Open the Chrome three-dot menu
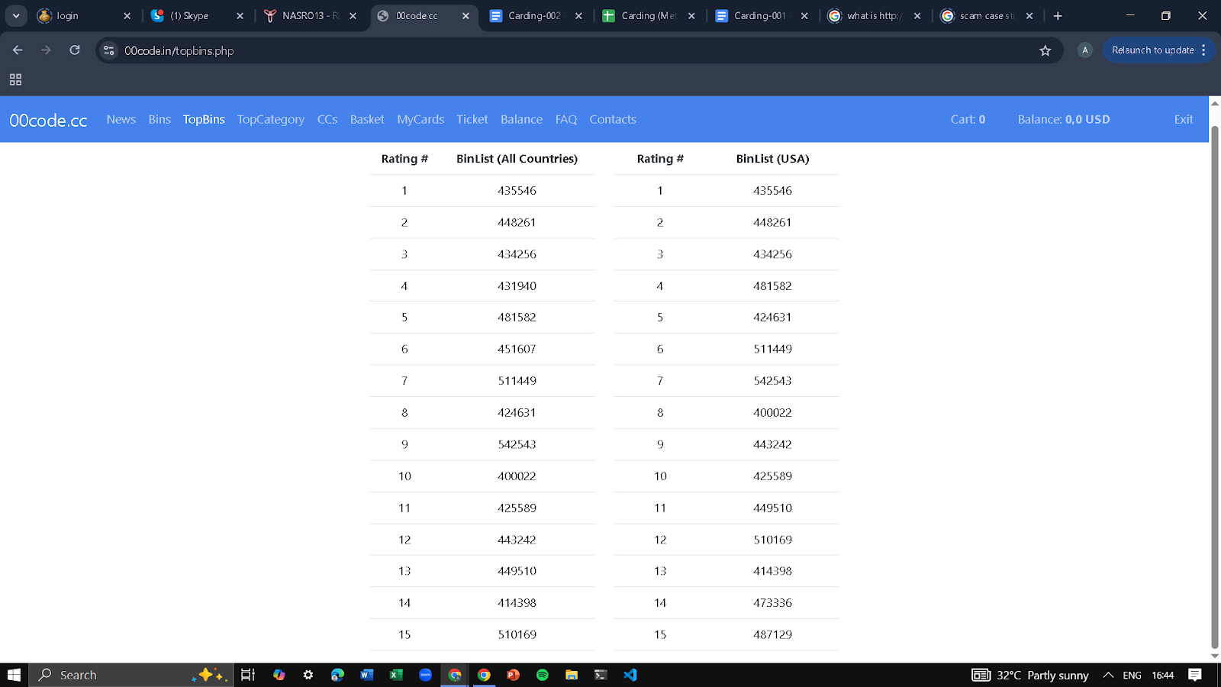Image resolution: width=1221 pixels, height=687 pixels. click(x=1203, y=50)
